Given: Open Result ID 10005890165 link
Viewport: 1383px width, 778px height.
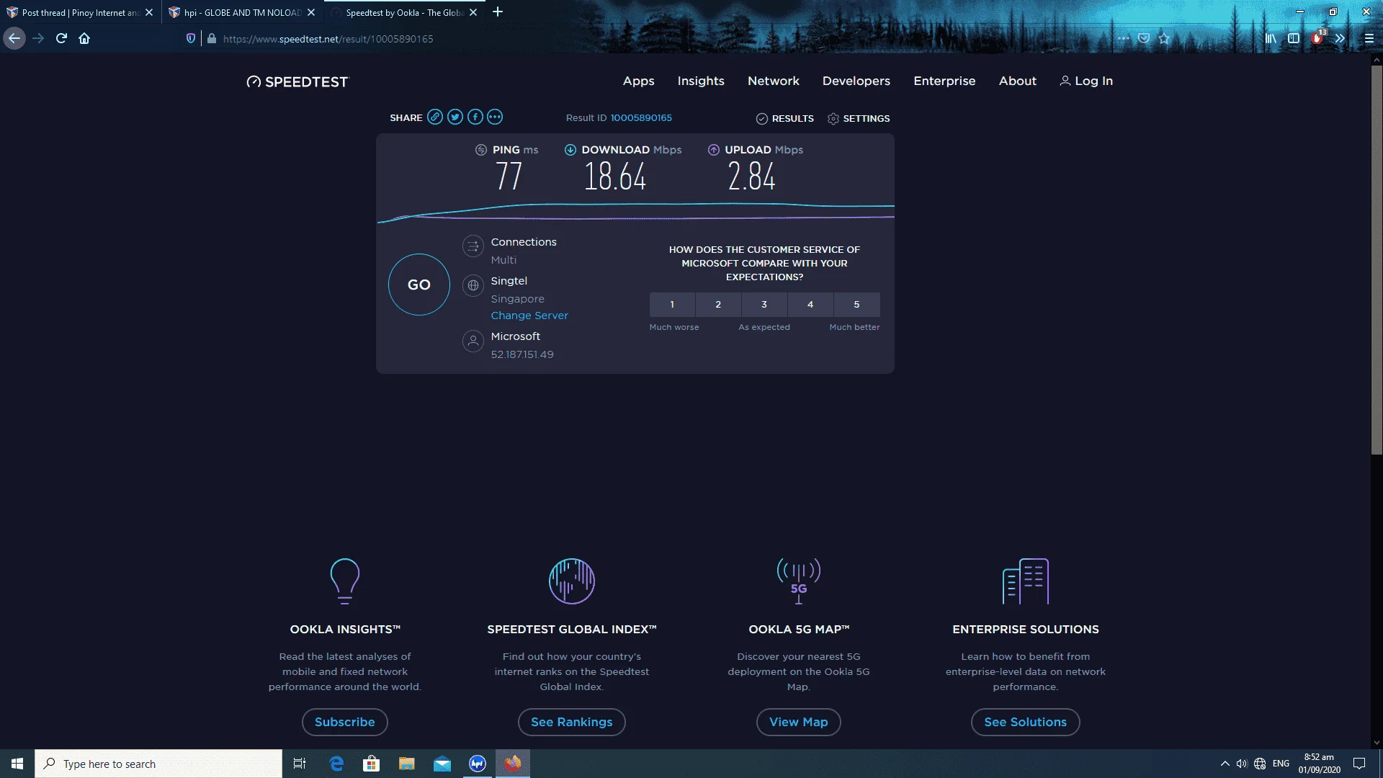Looking at the screenshot, I should point(641,118).
